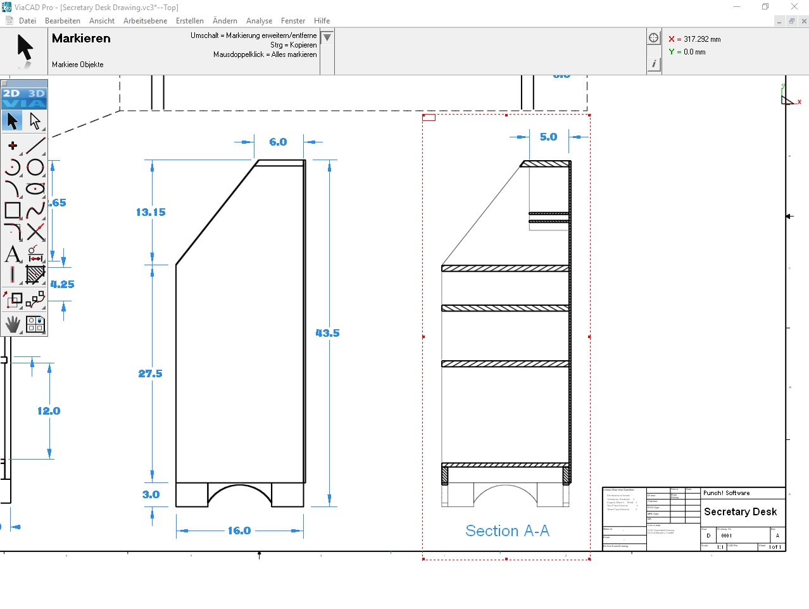The width and height of the screenshot is (809, 609).
Task: Open the Erstellen menu
Action: click(x=190, y=20)
